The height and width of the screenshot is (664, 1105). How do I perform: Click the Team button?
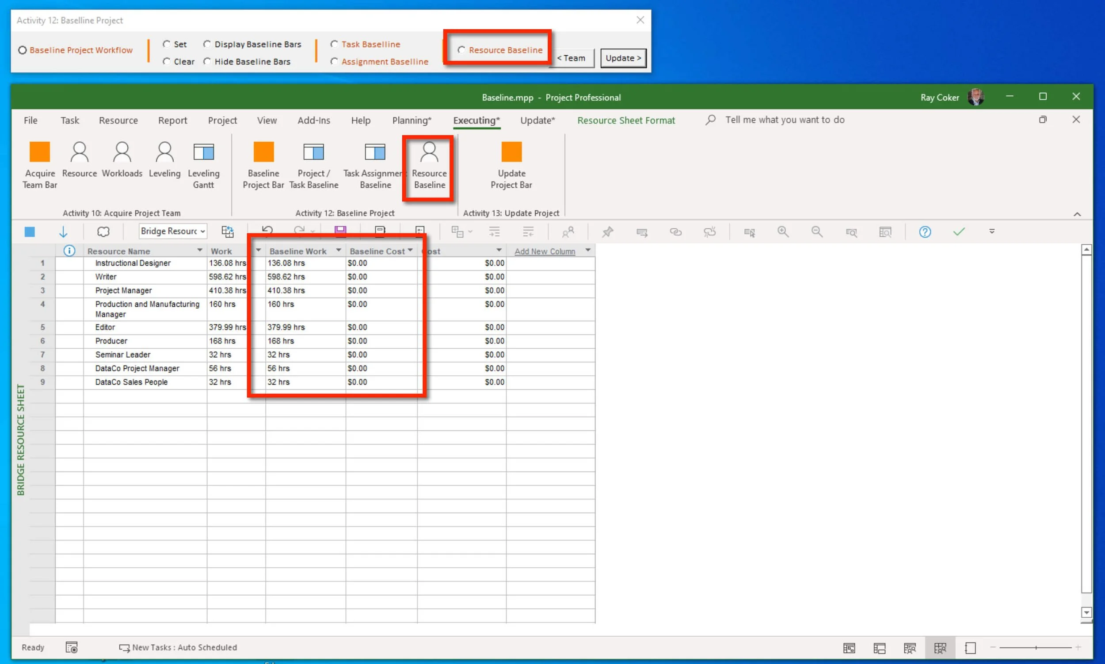point(572,58)
